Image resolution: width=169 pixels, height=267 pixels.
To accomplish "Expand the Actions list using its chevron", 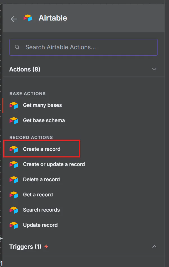I will 154,69.
